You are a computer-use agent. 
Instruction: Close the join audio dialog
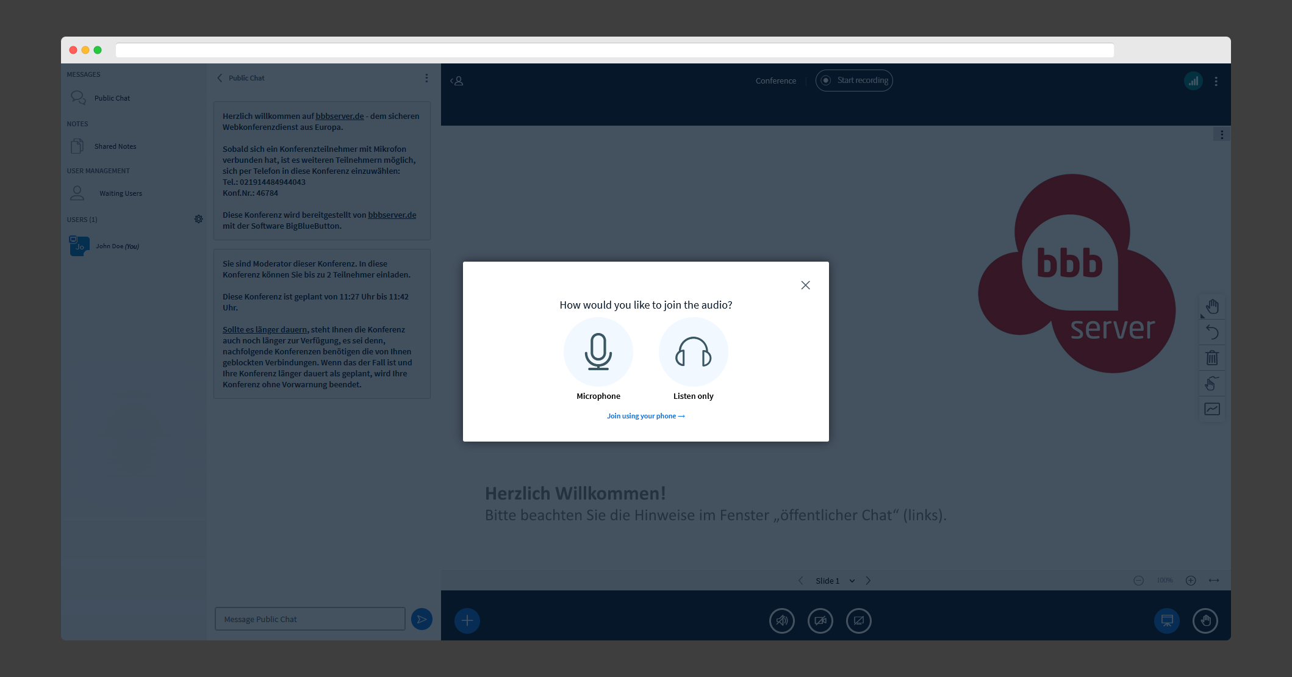(x=805, y=285)
